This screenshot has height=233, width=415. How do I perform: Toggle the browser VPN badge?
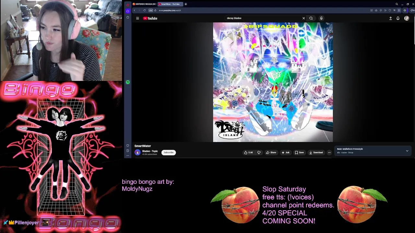click(151, 10)
